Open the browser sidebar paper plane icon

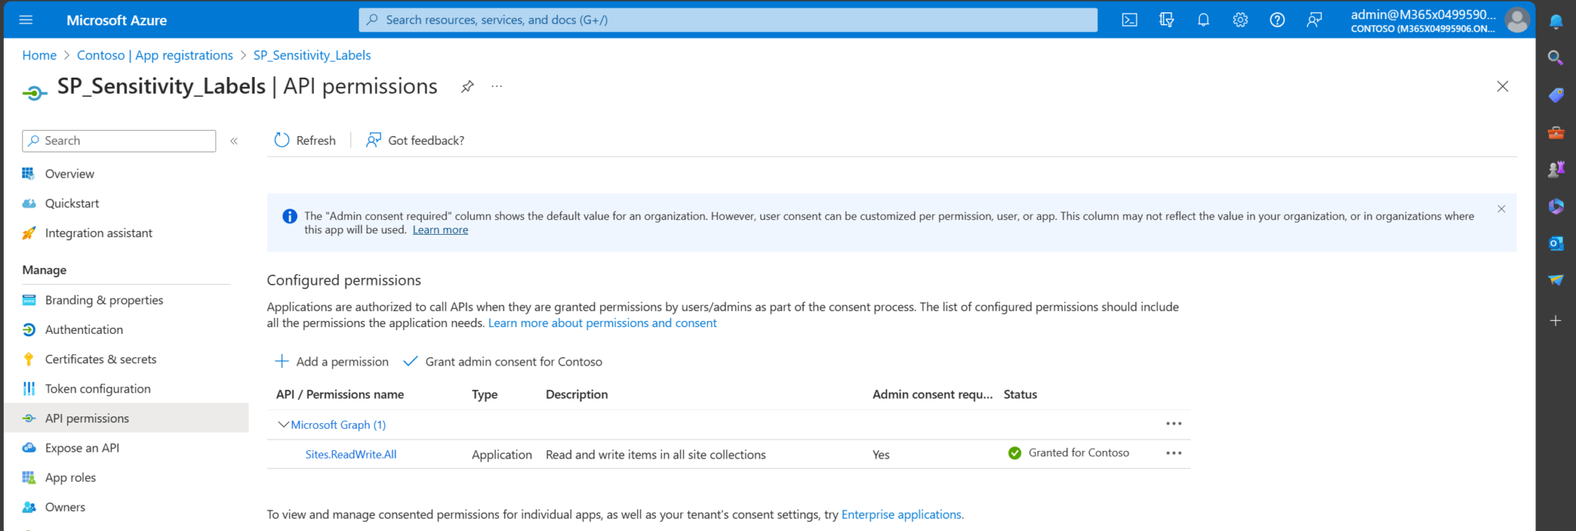[1556, 280]
